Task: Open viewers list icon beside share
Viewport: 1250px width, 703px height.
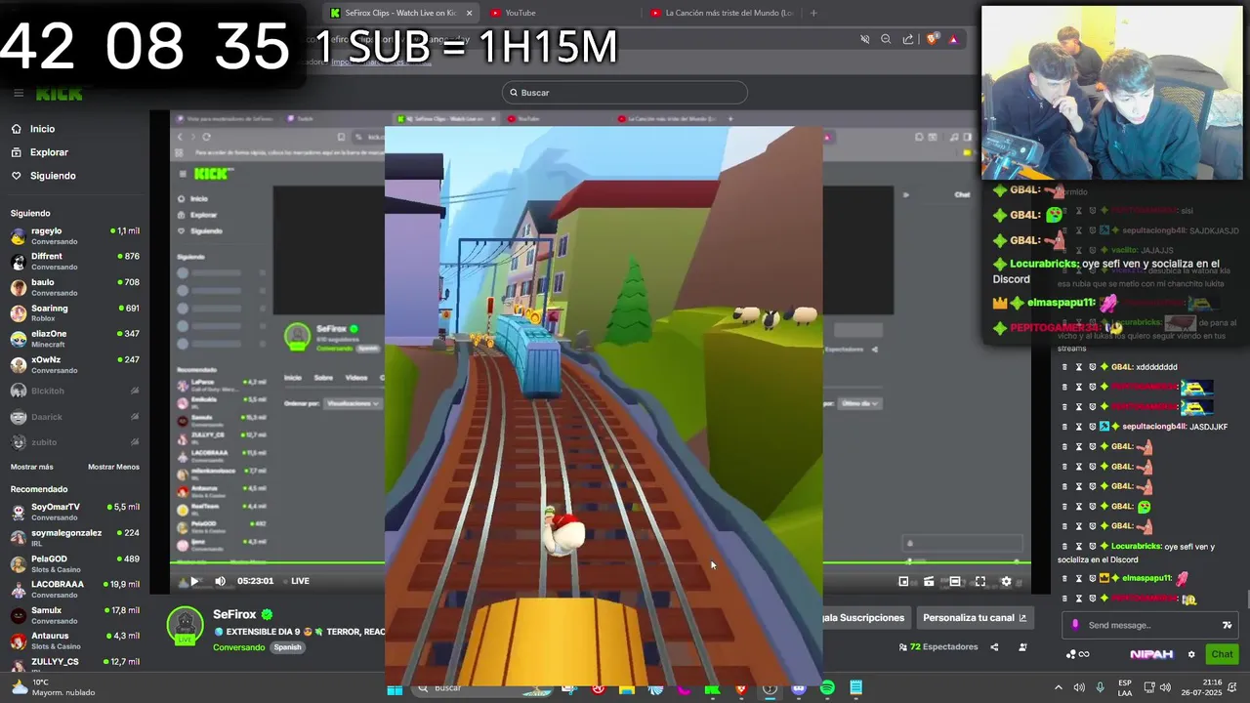Action: (x=1022, y=647)
